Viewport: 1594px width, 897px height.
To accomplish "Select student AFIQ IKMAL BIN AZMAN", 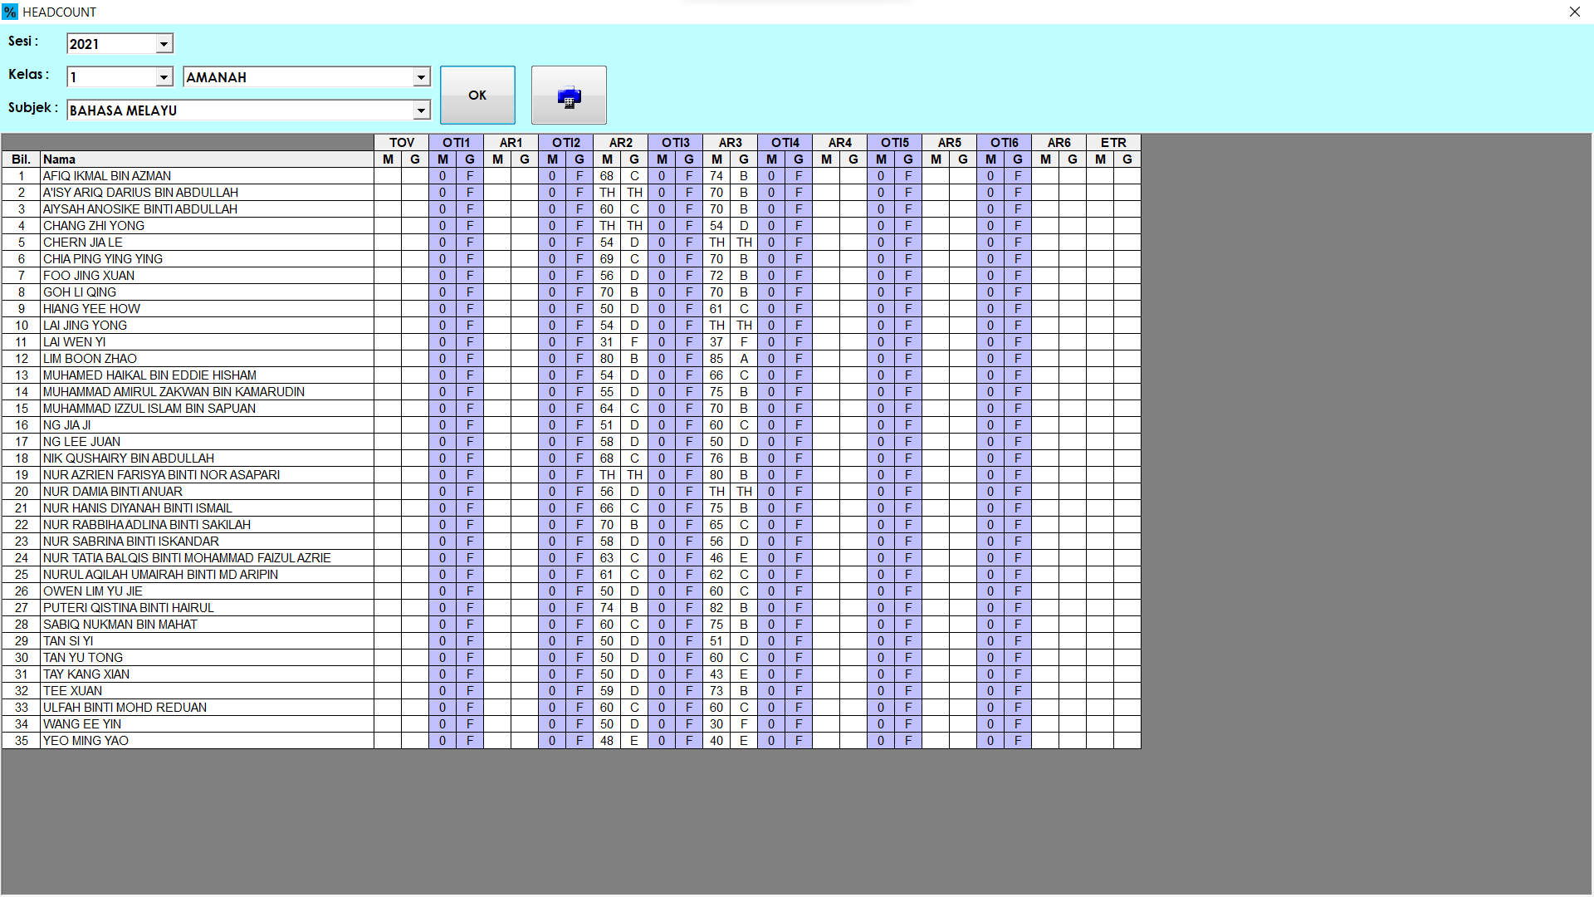I will pyautogui.click(x=107, y=176).
